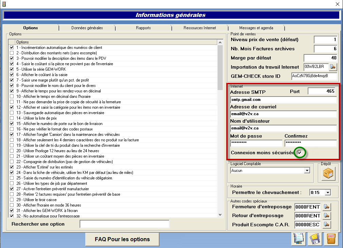Screen dimensions: 343x248
Task: Open the Ressources Internet tab
Action: [x=200, y=28]
